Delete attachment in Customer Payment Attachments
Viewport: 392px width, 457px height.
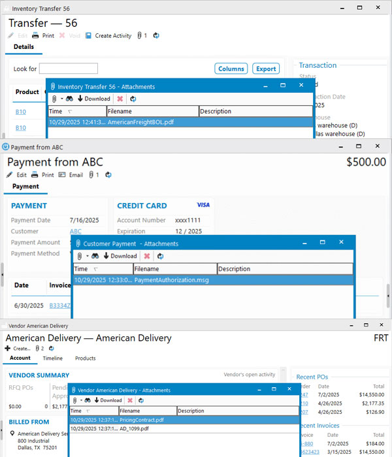point(147,256)
